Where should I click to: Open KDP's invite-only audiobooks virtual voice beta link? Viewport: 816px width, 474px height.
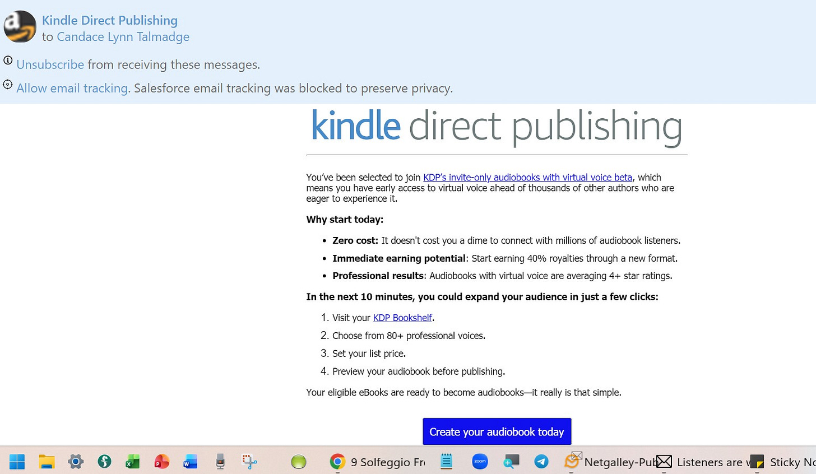[528, 177]
